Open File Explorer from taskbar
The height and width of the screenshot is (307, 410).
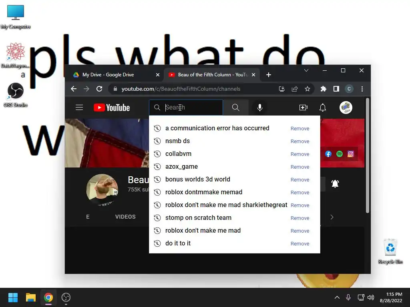click(30, 297)
